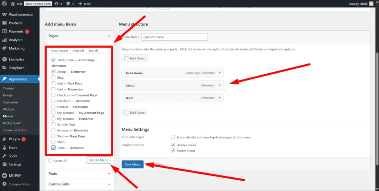Screen dimensions: 379x191
Task: Open Plugins from the sidebar
Action: (x=15, y=139)
